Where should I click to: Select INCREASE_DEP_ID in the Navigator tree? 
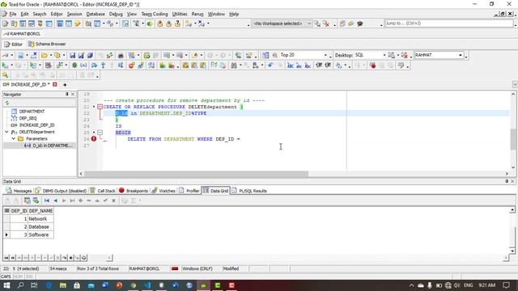tap(36, 125)
